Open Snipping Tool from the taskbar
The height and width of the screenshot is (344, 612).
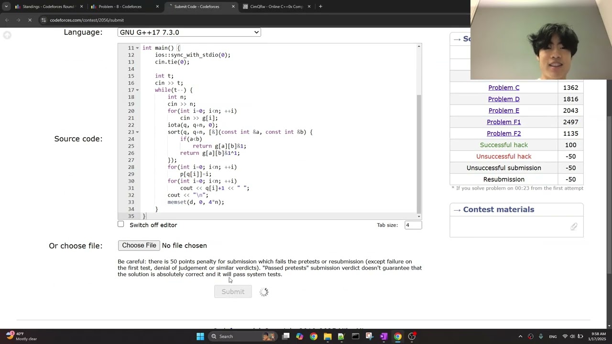click(x=369, y=336)
